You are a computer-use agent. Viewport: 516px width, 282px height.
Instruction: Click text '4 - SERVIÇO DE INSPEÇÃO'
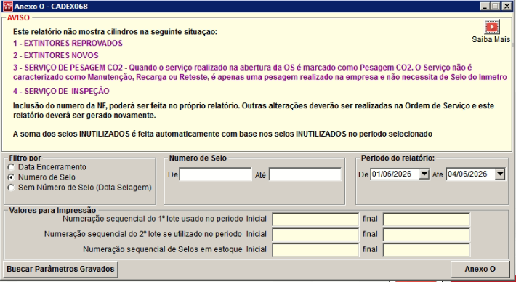tap(61, 91)
